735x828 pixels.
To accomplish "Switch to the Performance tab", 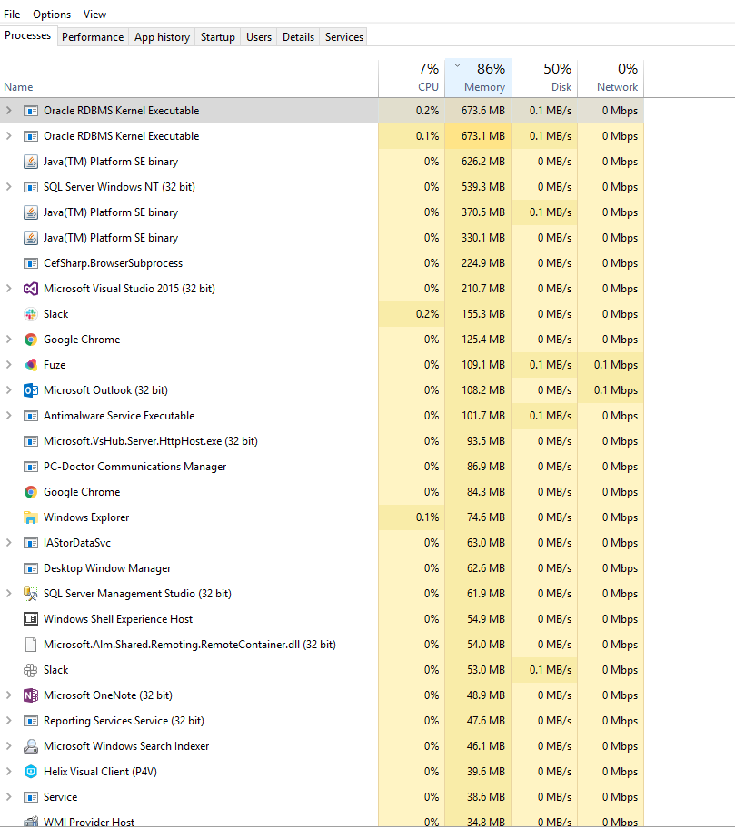I will (x=93, y=37).
